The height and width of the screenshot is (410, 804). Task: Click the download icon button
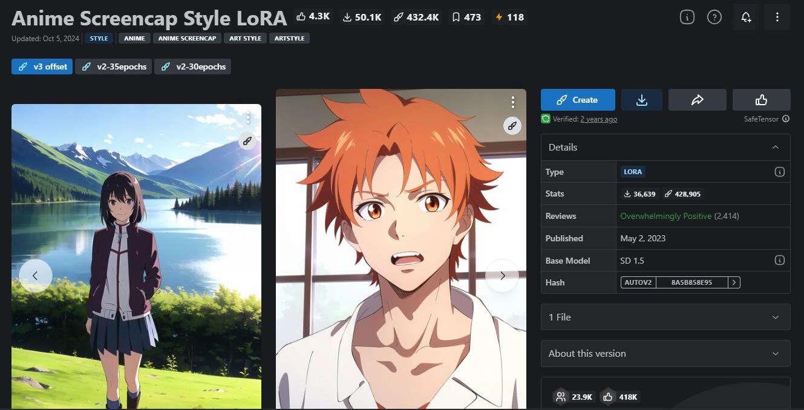click(x=641, y=100)
